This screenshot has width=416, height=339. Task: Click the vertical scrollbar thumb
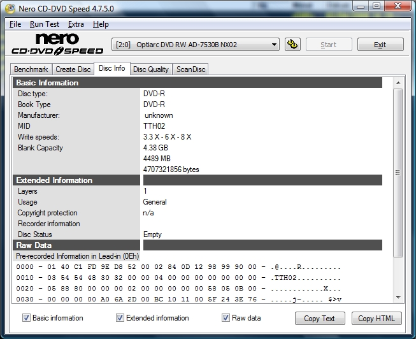click(398, 173)
